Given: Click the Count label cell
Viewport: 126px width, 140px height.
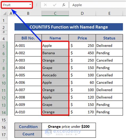Looking at the screenshot, I should (28, 134).
